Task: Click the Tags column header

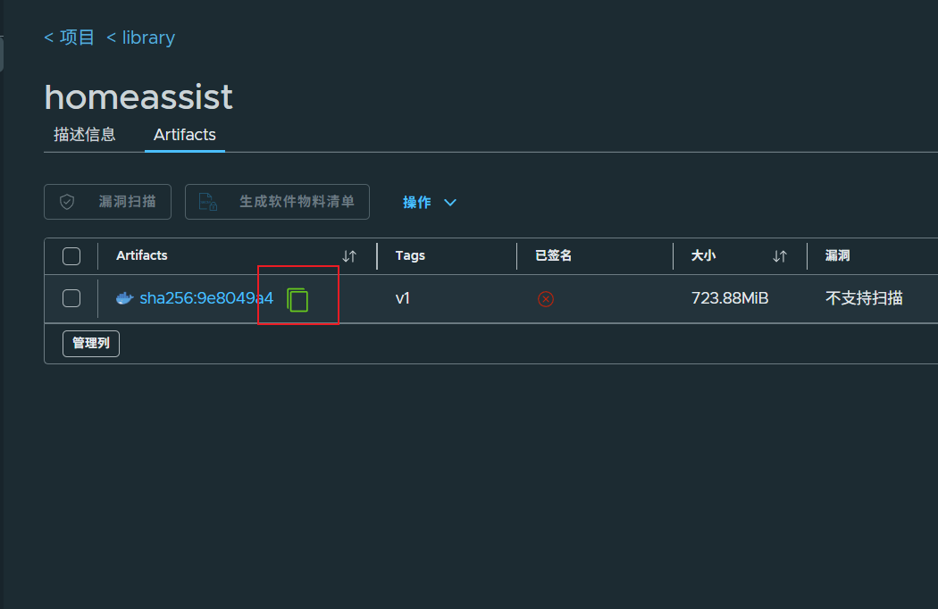Action: [x=410, y=255]
